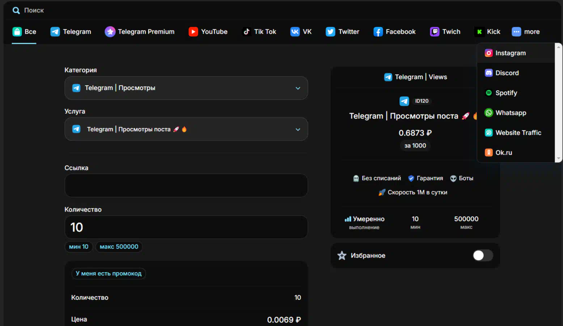Image resolution: width=563 pixels, height=326 pixels.
Task: Select the Twitter tab
Action: tap(342, 32)
